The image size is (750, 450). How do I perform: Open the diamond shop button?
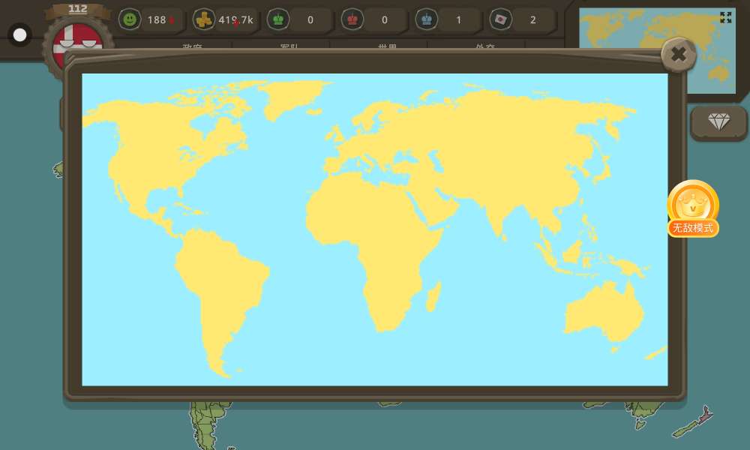point(718,122)
